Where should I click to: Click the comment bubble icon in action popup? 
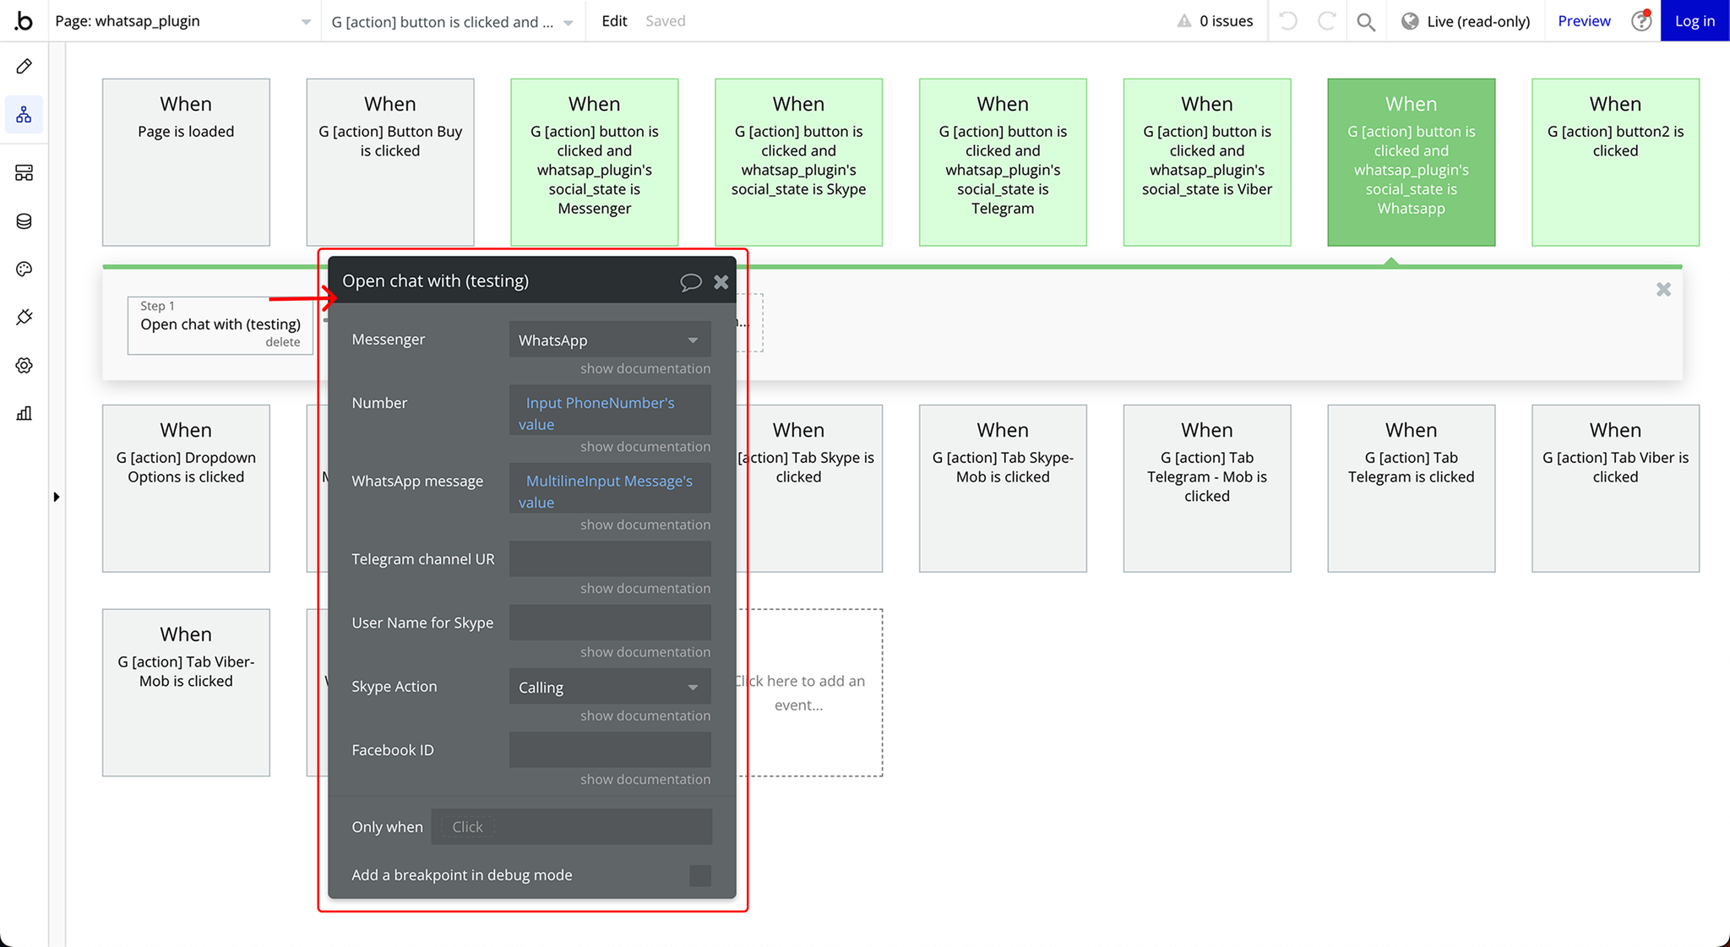[690, 282]
